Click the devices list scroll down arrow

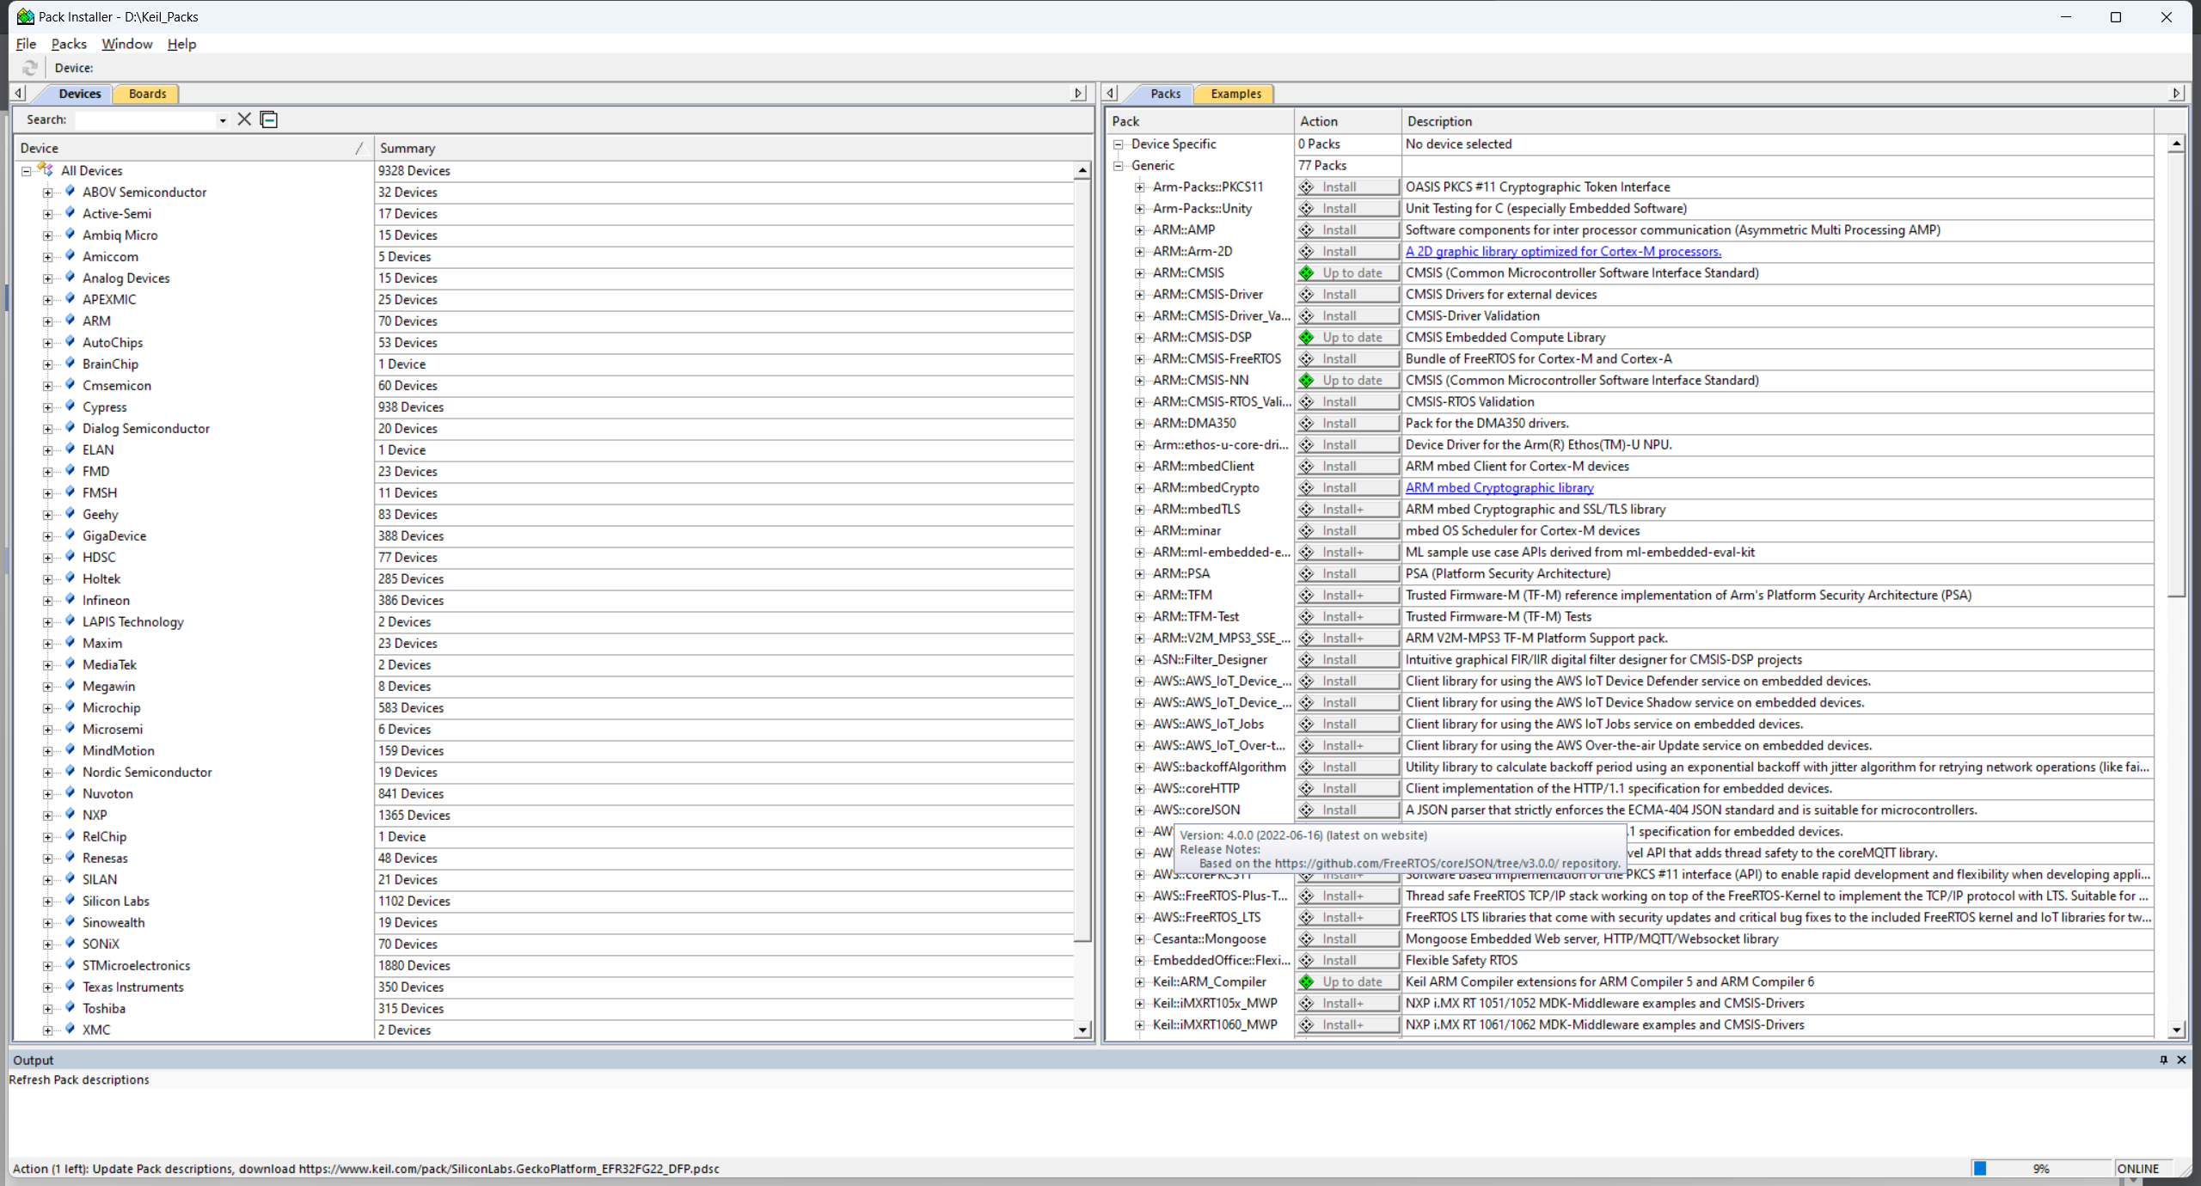click(x=1082, y=1030)
